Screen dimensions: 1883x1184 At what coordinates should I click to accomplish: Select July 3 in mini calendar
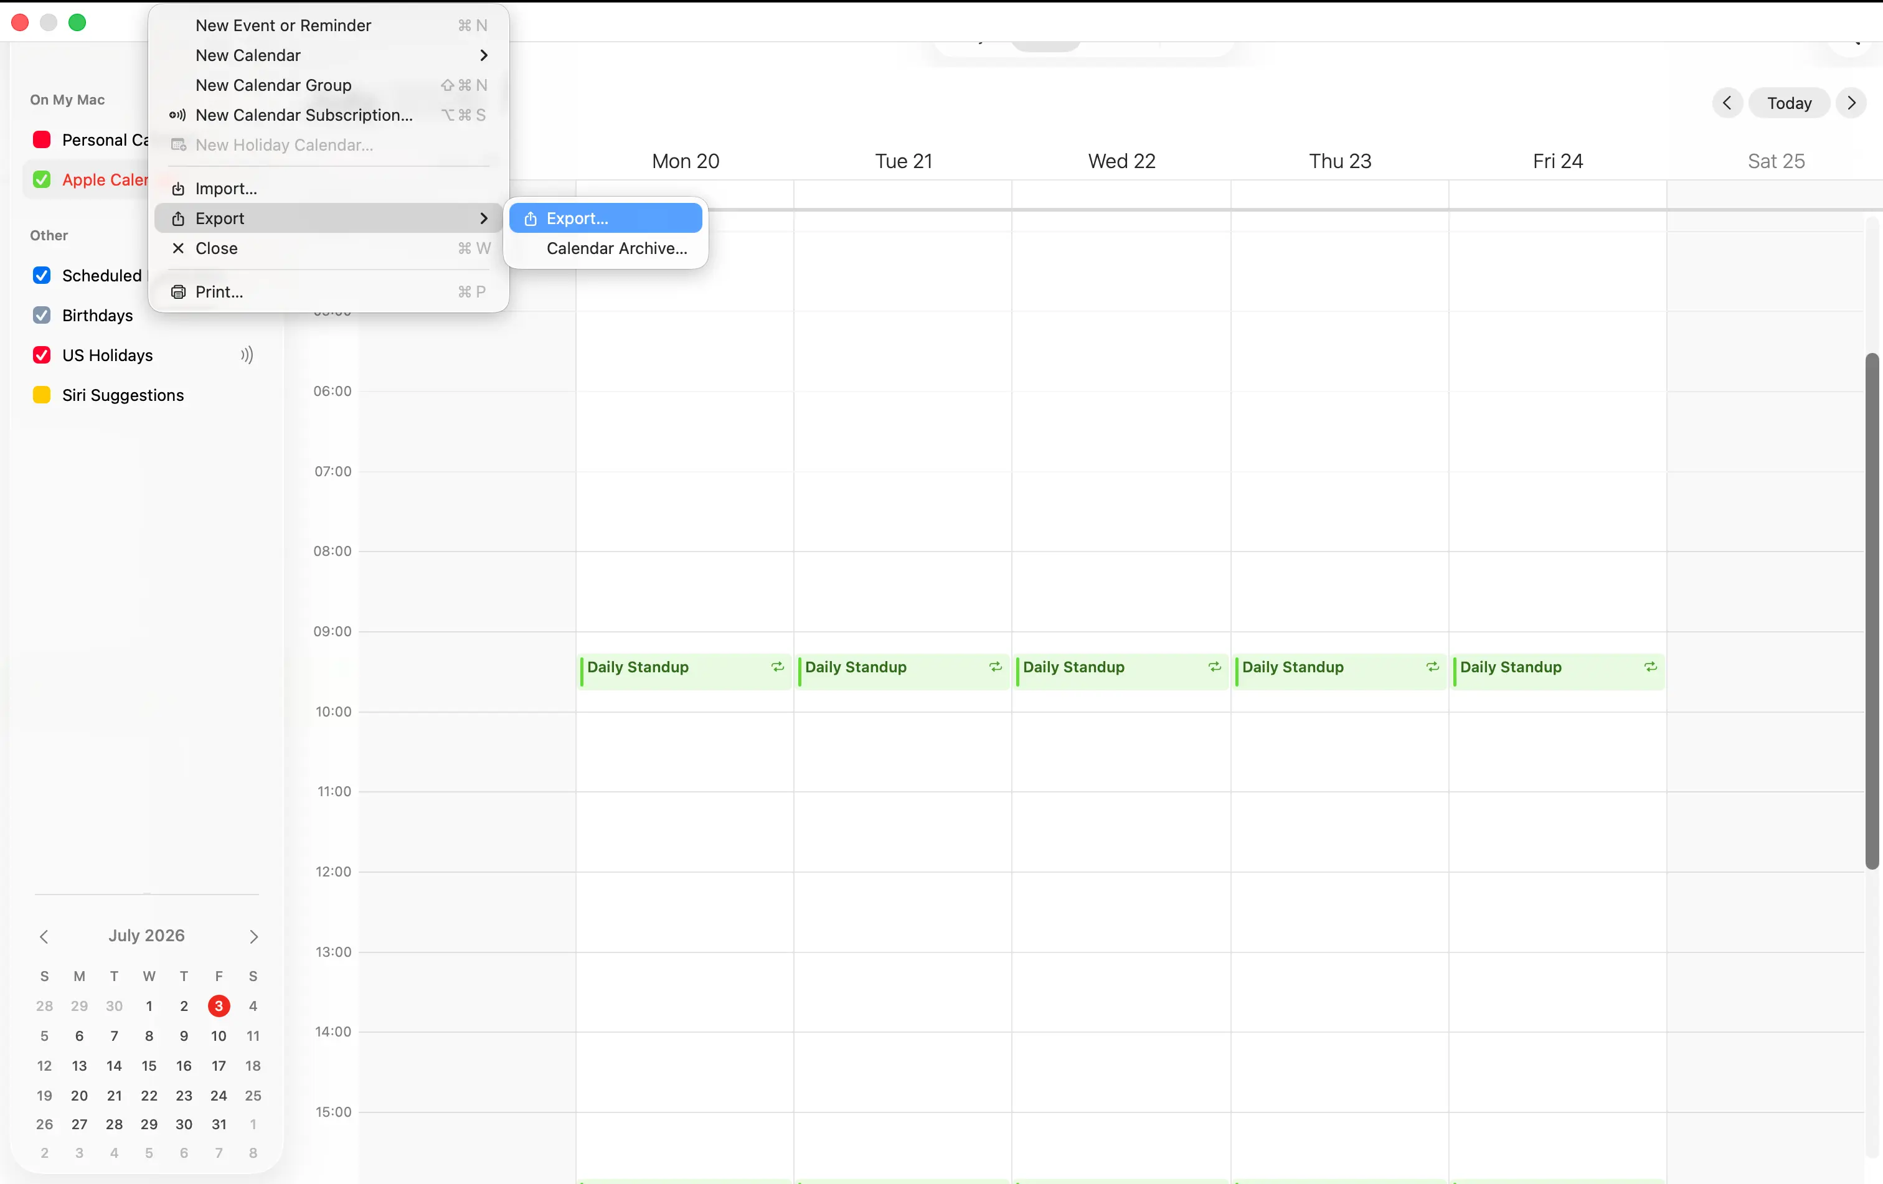(219, 1007)
